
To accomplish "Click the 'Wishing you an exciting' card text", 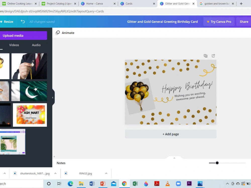I will pos(190,96).
